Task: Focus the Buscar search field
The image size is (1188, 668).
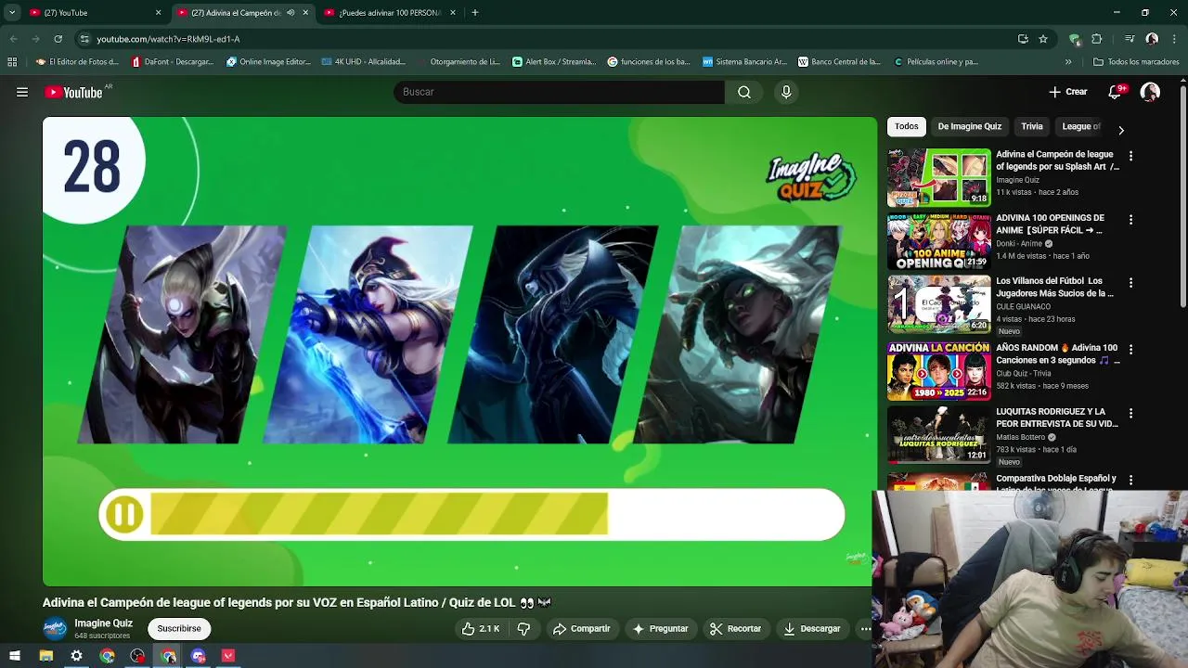Action: [x=559, y=92]
